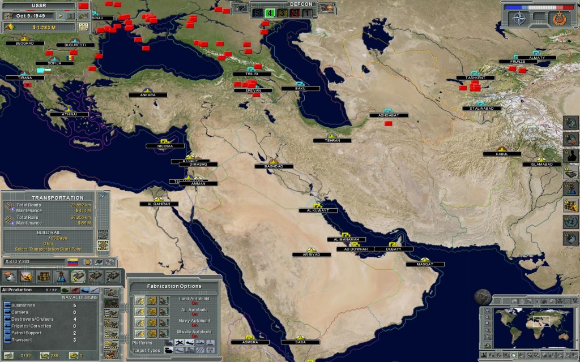Viewport: 580px width, 362px height.
Task: Open the Research flask department tab
Action: pyautogui.click(x=61, y=276)
